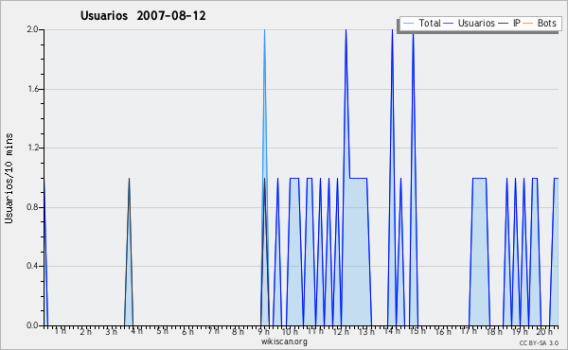The image size is (568, 350).
Task: Click the x-axis label '16 h'
Action: click(443, 331)
